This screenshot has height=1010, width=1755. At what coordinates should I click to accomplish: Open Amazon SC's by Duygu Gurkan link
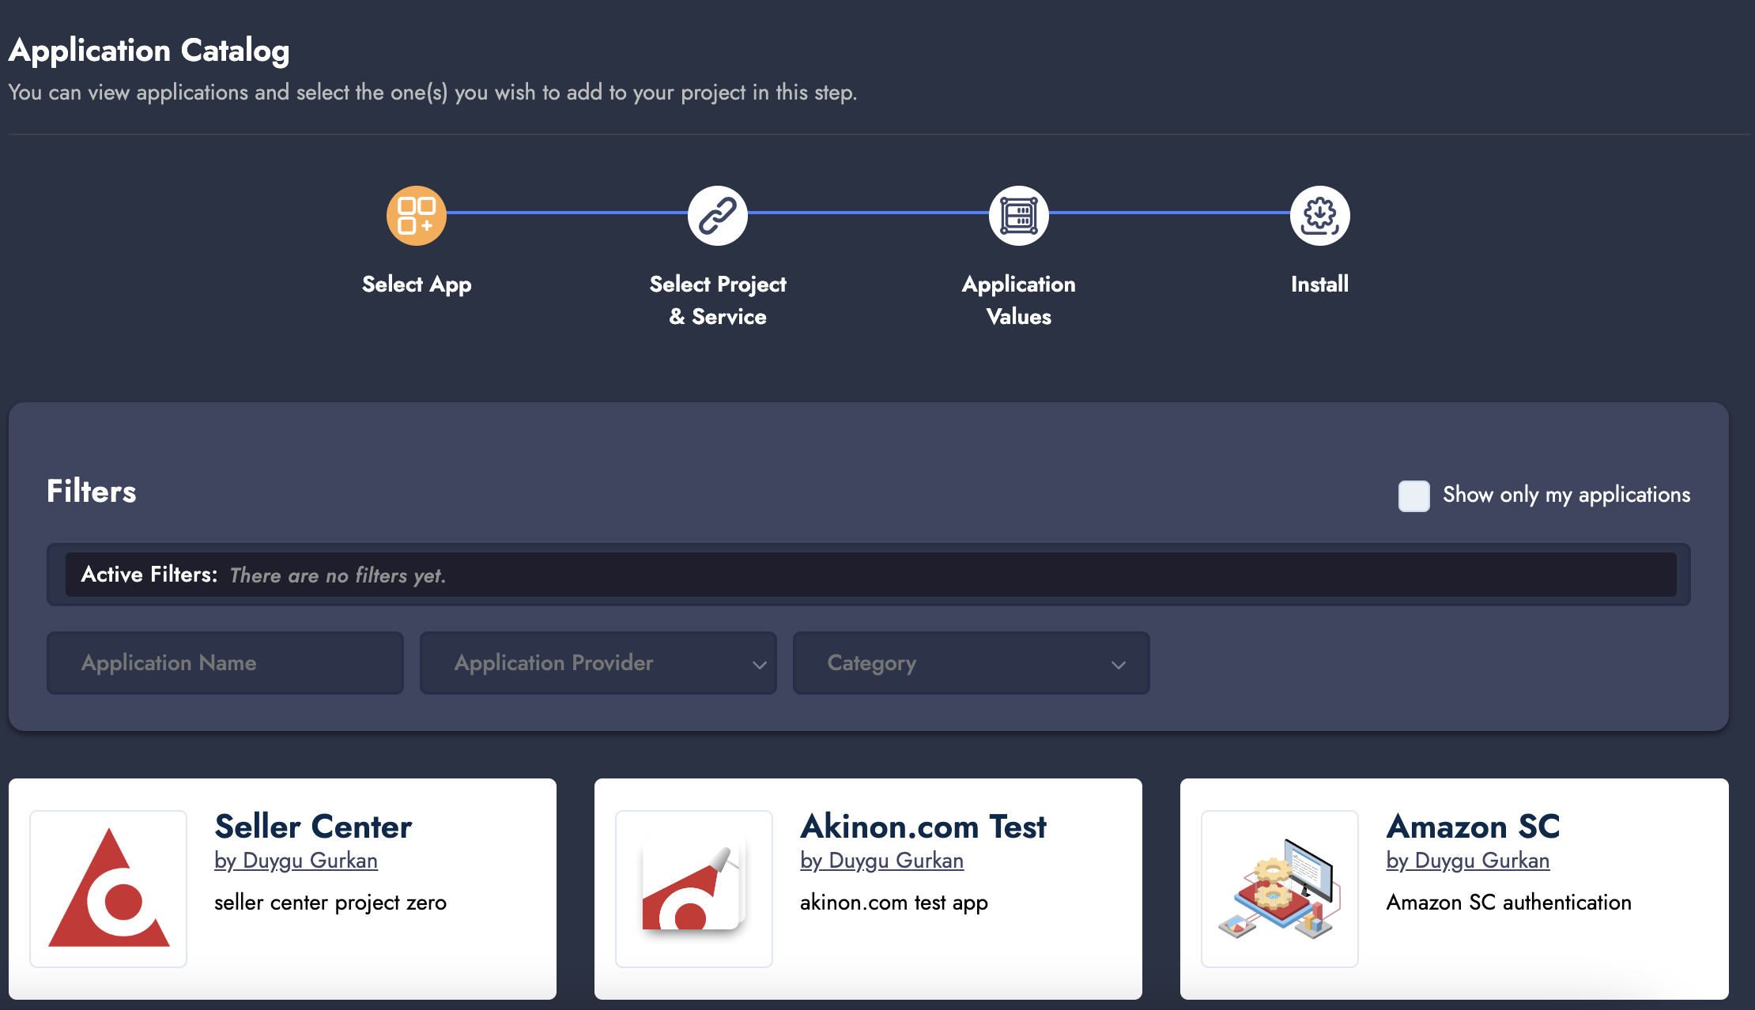point(1468,861)
